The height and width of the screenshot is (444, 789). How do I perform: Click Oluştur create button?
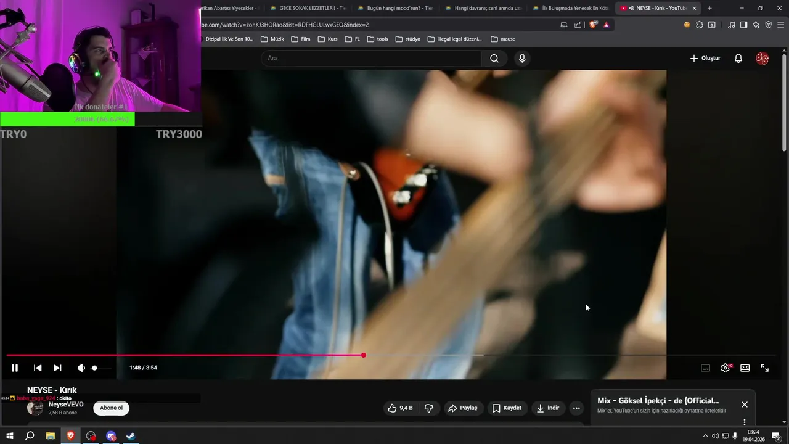point(705,58)
